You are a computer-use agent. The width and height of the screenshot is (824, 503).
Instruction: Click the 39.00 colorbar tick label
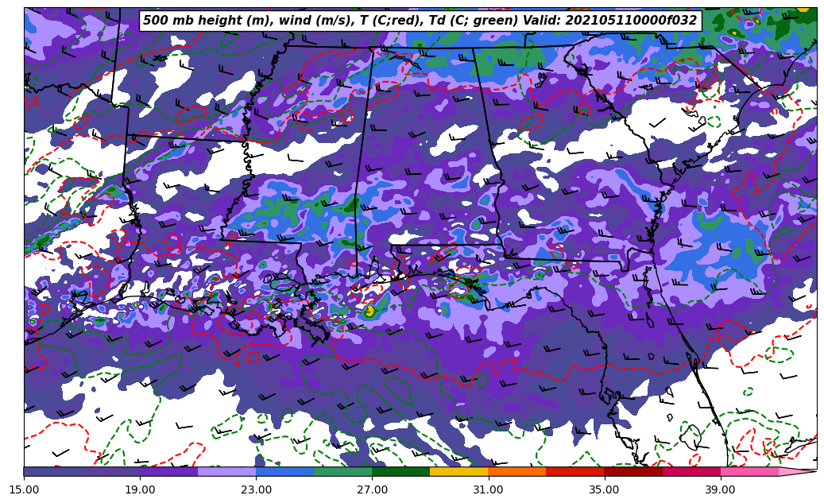[x=720, y=489]
